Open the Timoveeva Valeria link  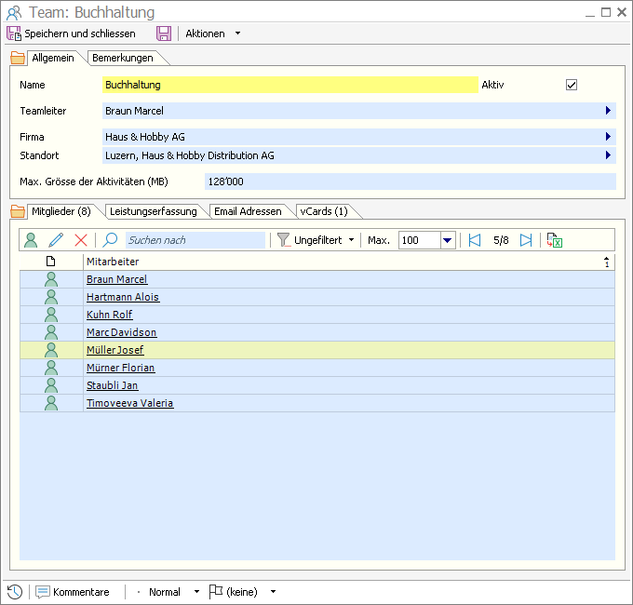(130, 403)
